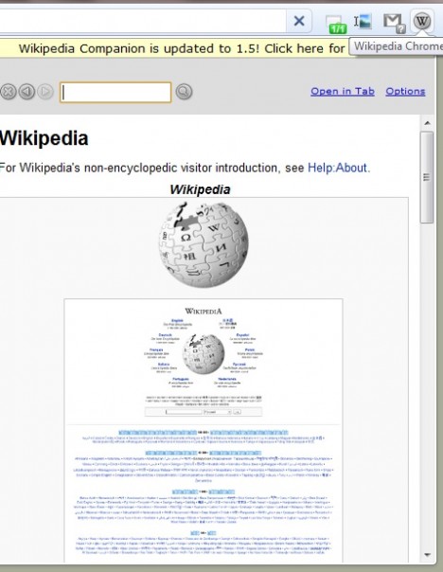Click the image extension icon in toolbar
The height and width of the screenshot is (572, 443).
tap(363, 22)
